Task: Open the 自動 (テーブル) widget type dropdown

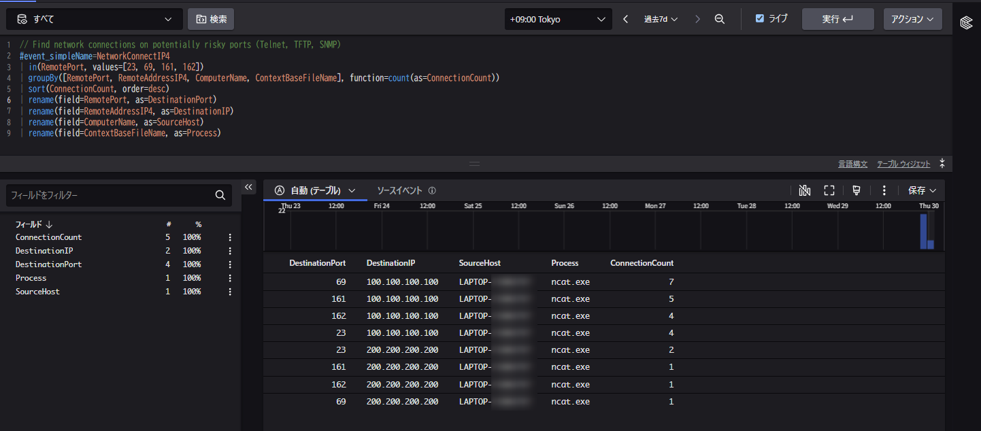Action: 315,190
